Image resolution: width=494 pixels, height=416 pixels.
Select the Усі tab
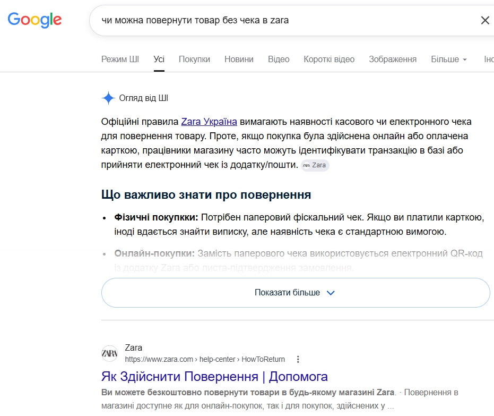click(x=159, y=60)
